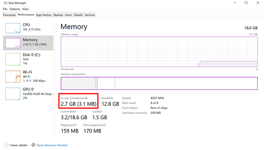The width and height of the screenshot is (268, 150).
Task: Show the Services tab
Action: pos(90,15)
